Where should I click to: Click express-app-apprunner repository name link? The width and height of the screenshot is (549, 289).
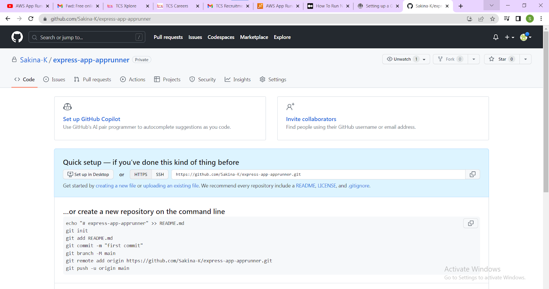click(x=91, y=60)
